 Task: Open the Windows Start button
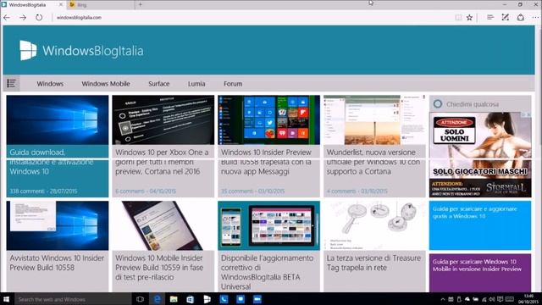tap(6, 299)
